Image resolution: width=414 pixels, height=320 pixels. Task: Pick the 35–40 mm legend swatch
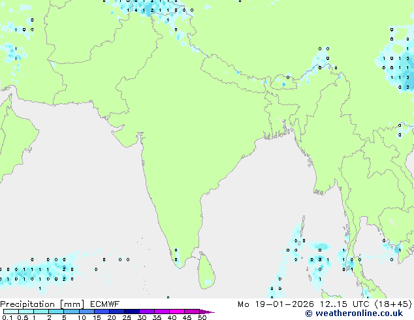(161, 312)
